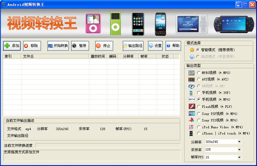Click the Android phone image in banner
Screen dimensions: 257x166
(x=161, y=24)
